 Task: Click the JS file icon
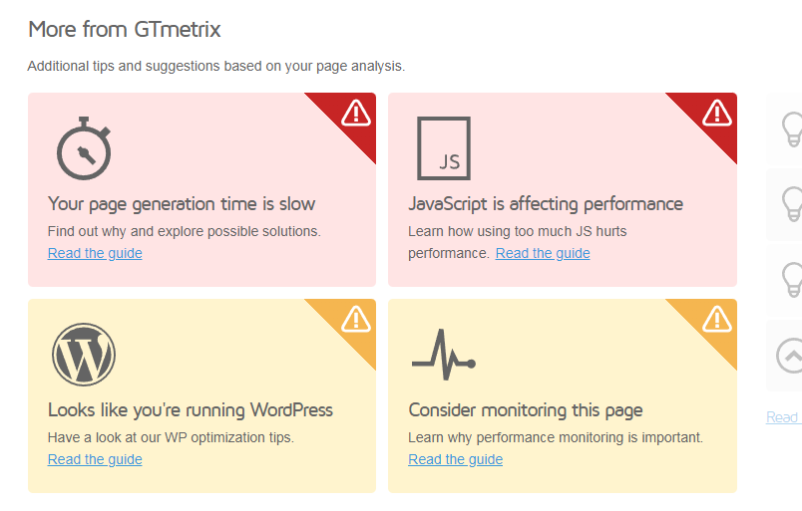[x=444, y=148]
